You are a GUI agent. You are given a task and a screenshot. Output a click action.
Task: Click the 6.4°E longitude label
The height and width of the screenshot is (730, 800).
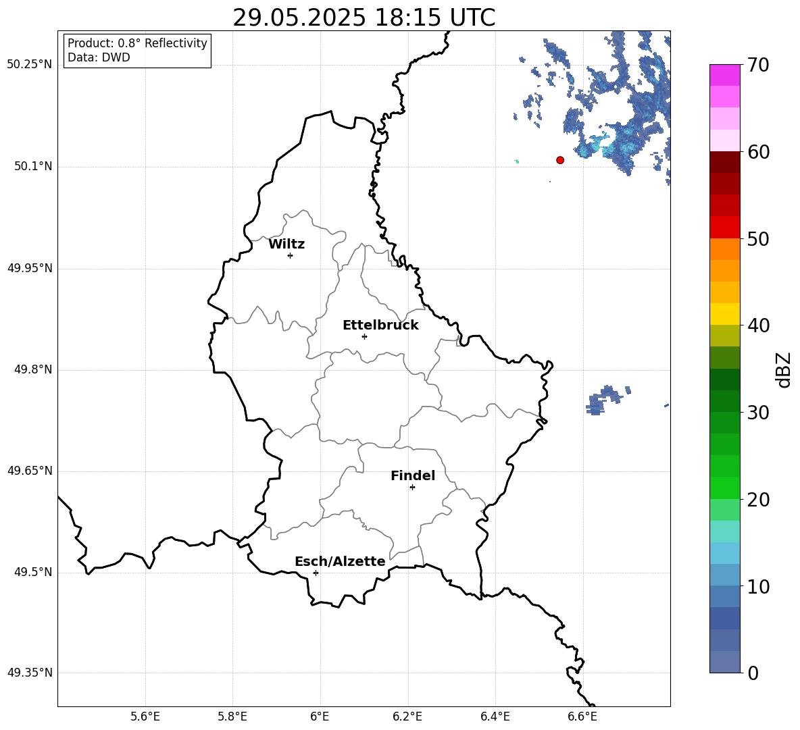click(495, 716)
